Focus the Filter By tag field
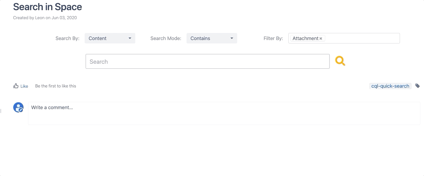This screenshot has width=424, height=176. (x=362, y=38)
